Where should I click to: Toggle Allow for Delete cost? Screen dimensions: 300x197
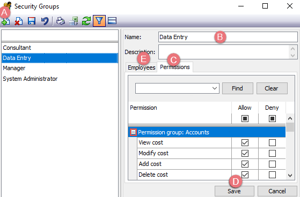(245, 175)
